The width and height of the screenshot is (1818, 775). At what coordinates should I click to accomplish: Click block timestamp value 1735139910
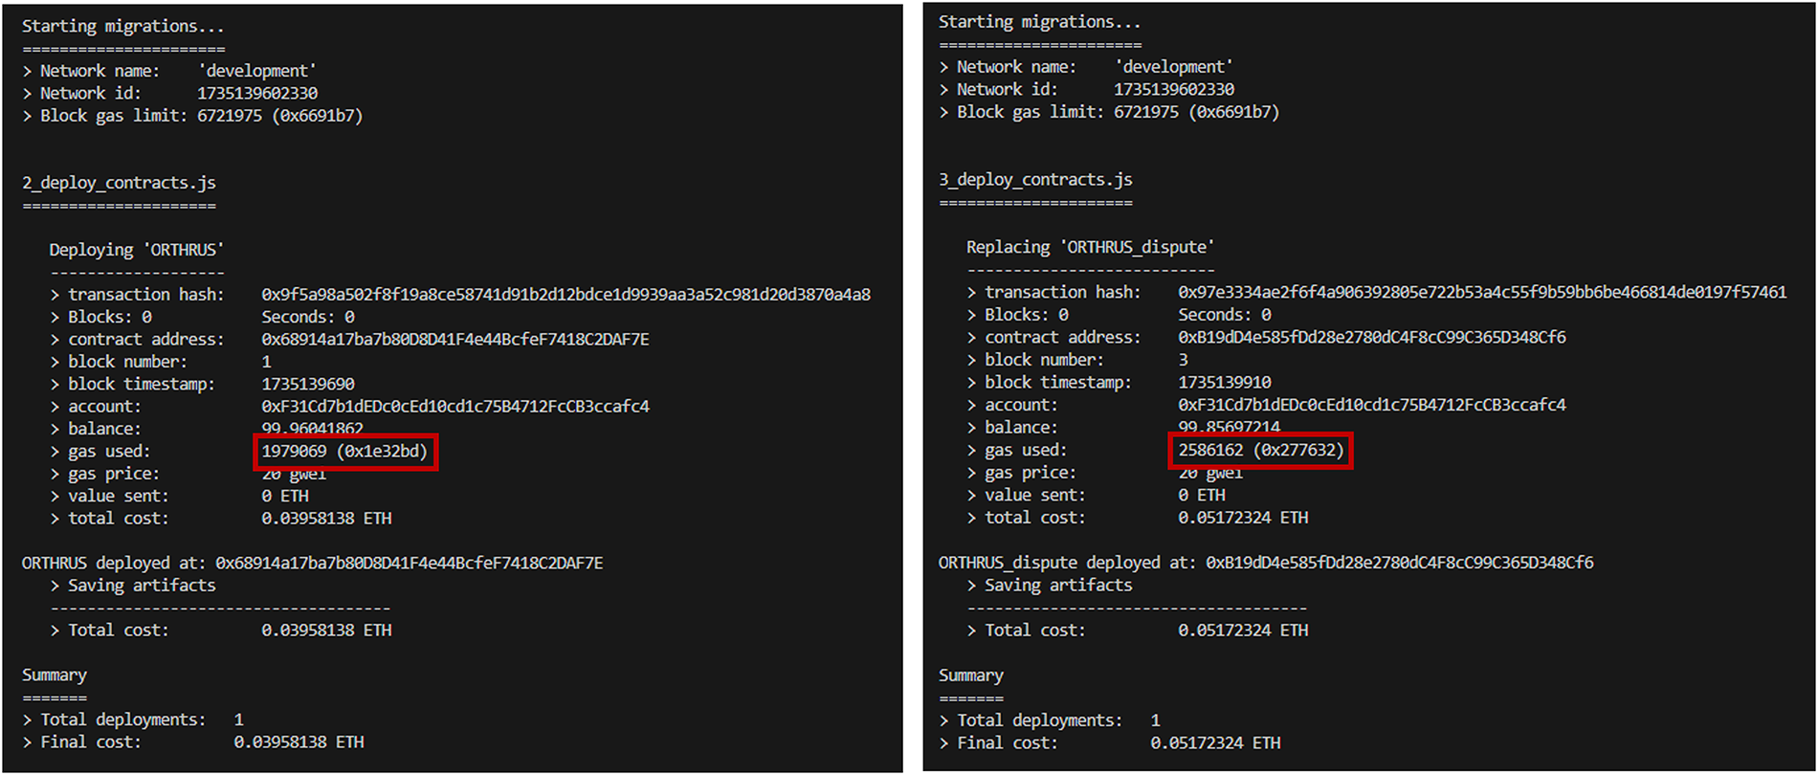[1225, 382]
